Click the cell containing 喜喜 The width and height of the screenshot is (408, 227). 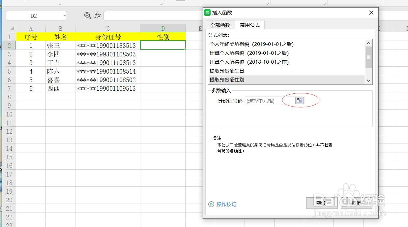(61, 80)
